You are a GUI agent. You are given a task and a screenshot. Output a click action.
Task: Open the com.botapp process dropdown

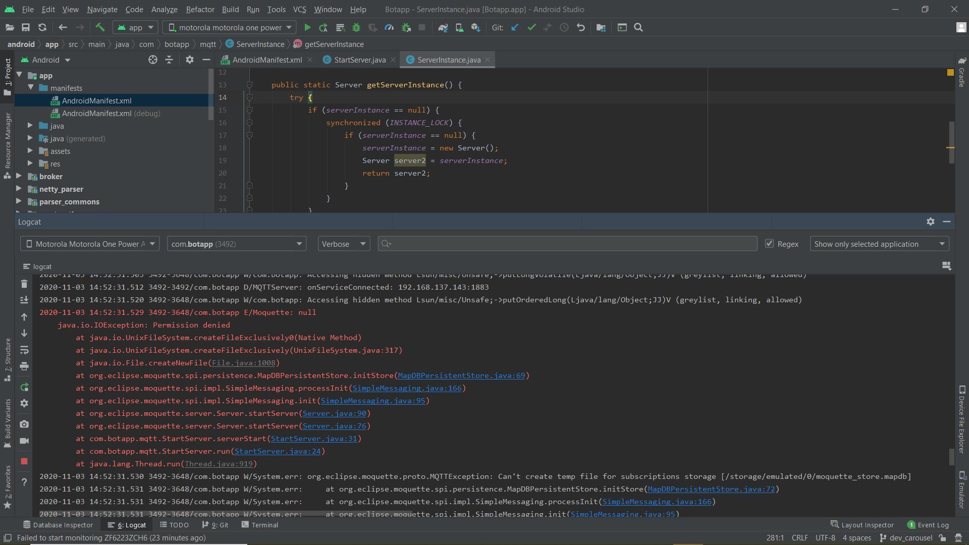click(x=237, y=244)
